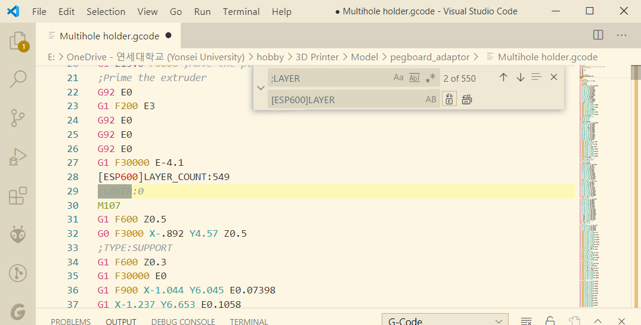Click the G1 F30000 E-4.1 line

(141, 163)
